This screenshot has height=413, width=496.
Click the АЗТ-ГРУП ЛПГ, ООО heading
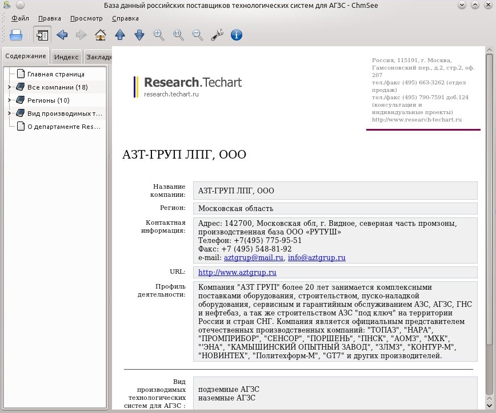pyautogui.click(x=184, y=155)
